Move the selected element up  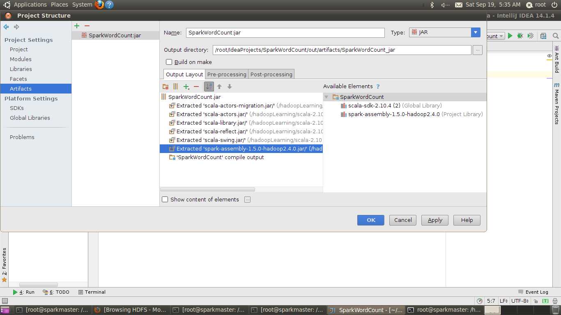(x=219, y=87)
